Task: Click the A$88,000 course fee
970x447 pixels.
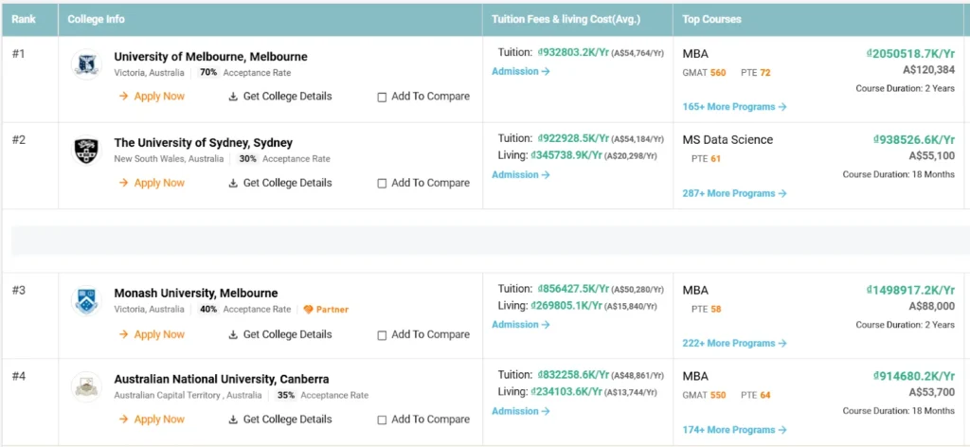Action: coord(932,306)
